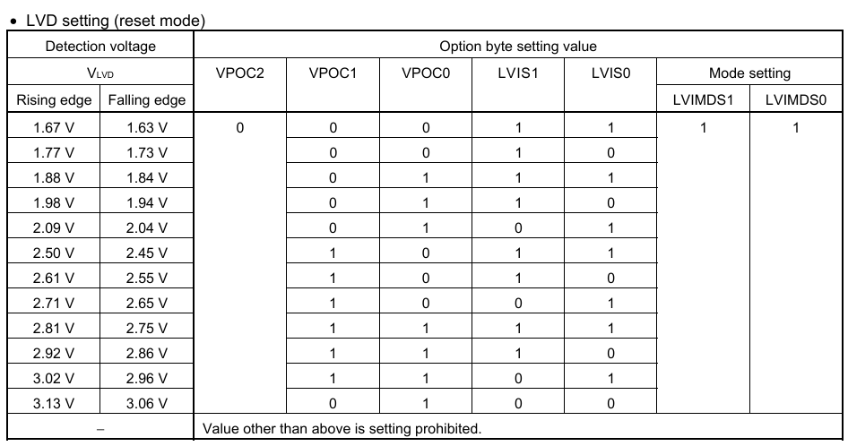Select the LVIMDS0 column header

pyautogui.click(x=795, y=99)
